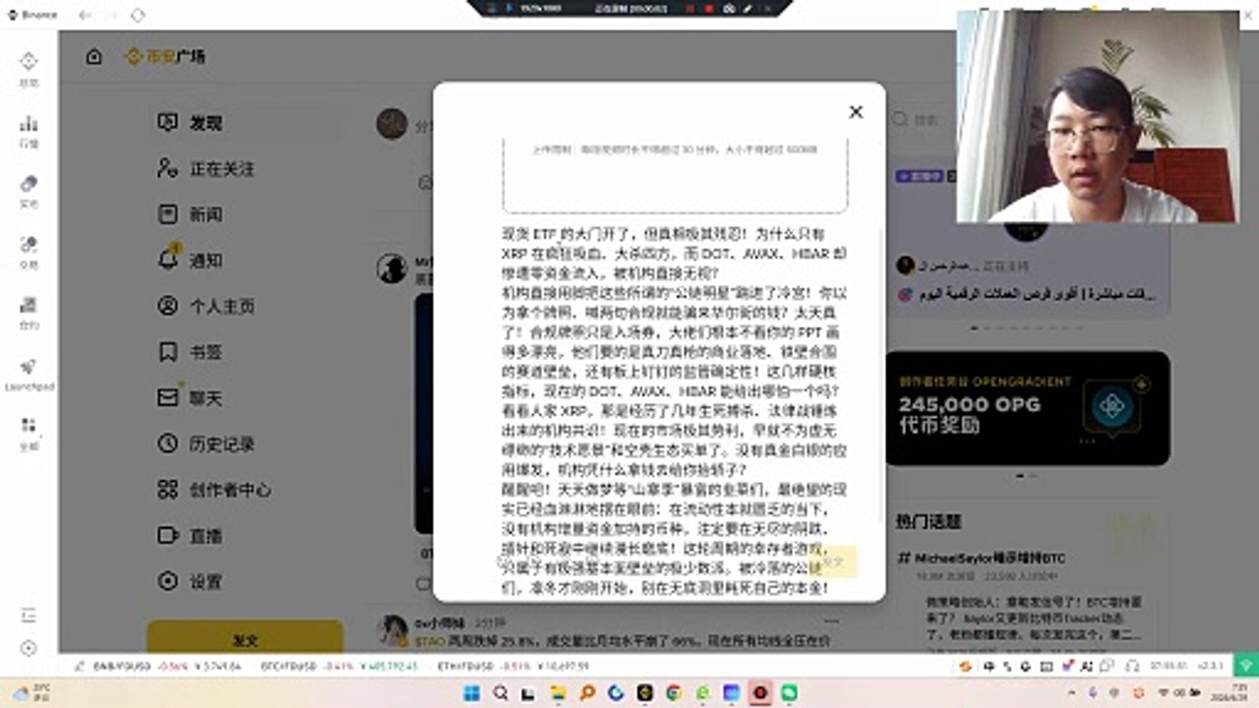Open 直播 live menu item
This screenshot has width=1259, height=708.
tap(246, 536)
